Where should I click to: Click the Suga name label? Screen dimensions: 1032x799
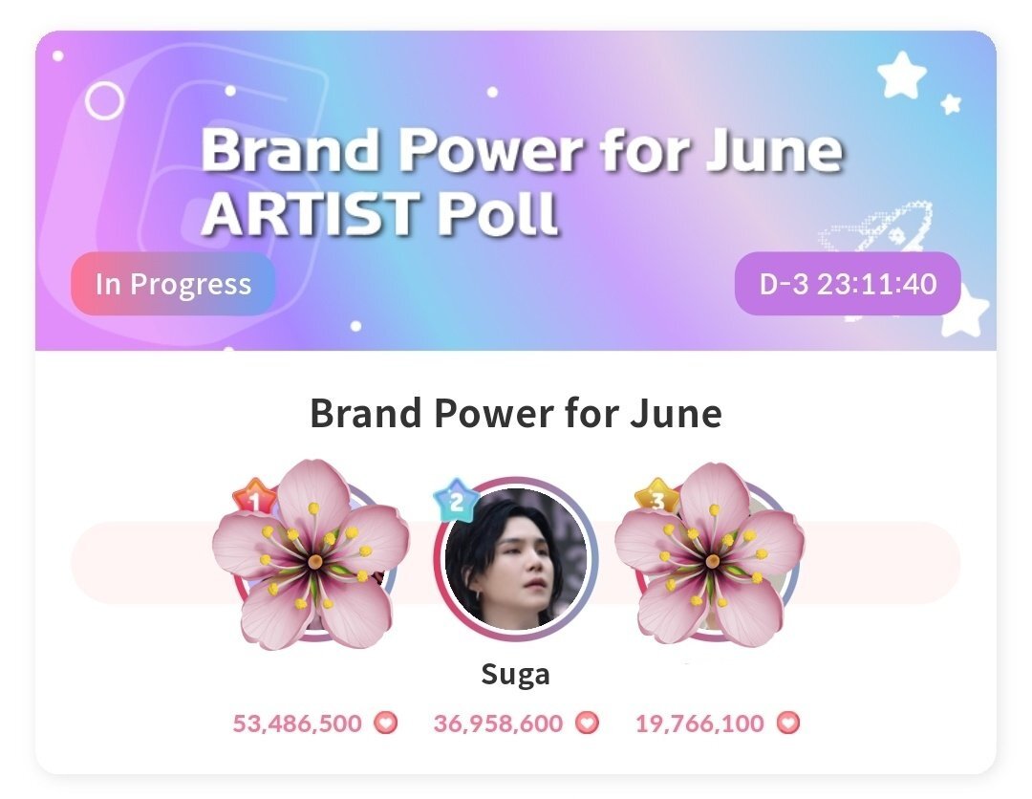point(515,675)
